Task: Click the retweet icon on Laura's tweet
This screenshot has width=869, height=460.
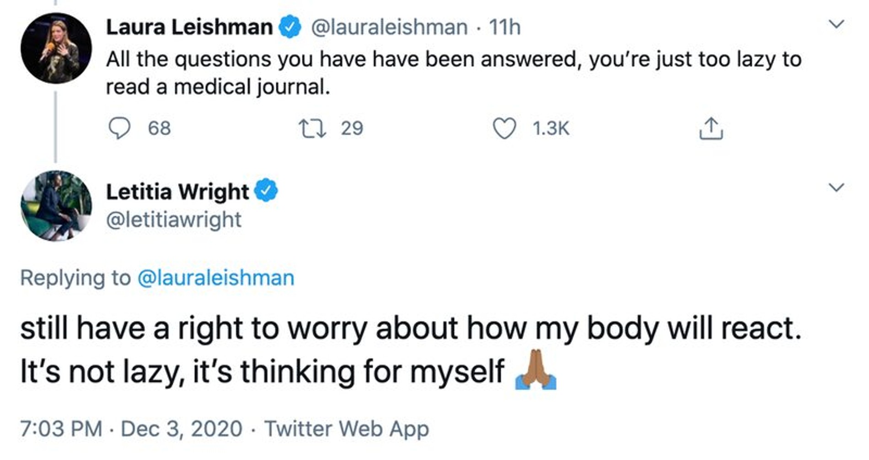Action: click(x=312, y=128)
